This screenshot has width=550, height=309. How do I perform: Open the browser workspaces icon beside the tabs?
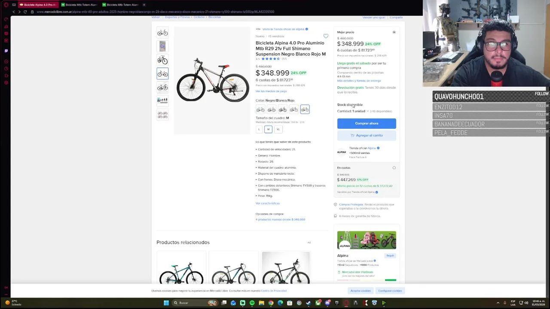tap(14, 5)
